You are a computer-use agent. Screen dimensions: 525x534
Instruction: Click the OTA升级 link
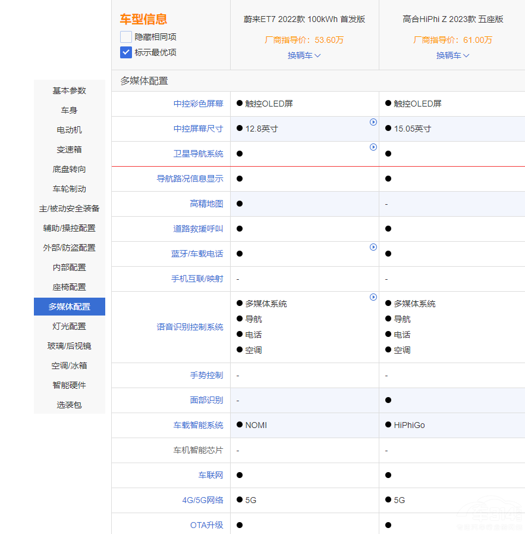pos(206,525)
